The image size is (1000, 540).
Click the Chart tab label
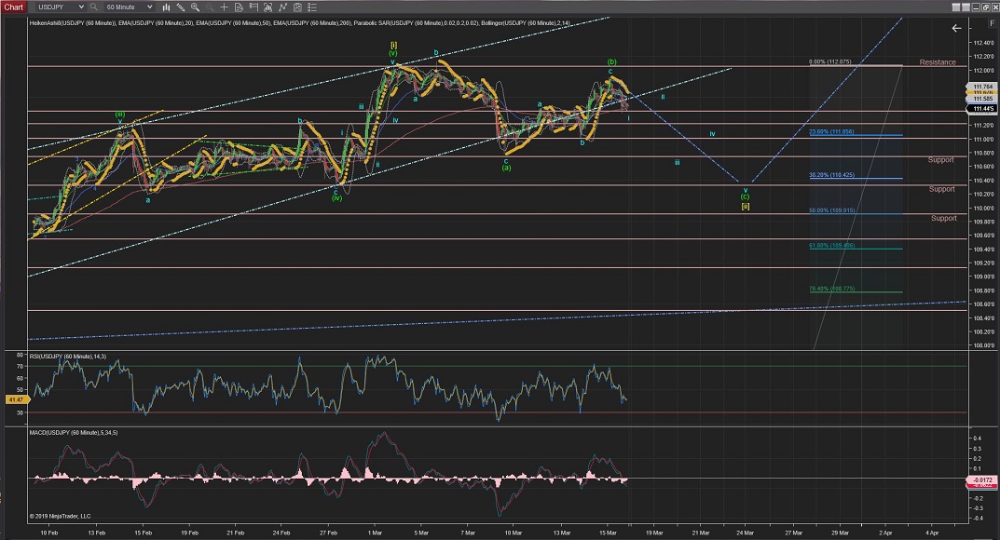14,7
